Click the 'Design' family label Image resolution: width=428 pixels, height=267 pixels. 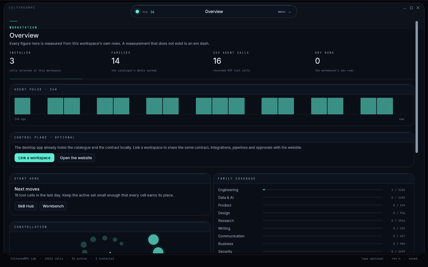point(224,213)
